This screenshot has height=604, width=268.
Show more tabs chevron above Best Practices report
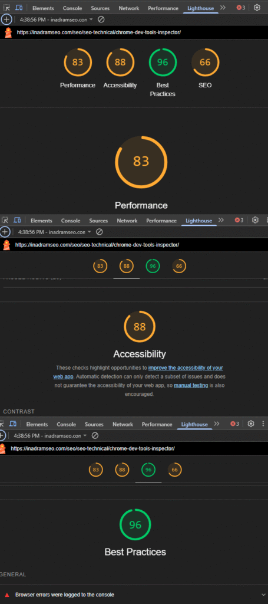pyautogui.click(x=217, y=424)
